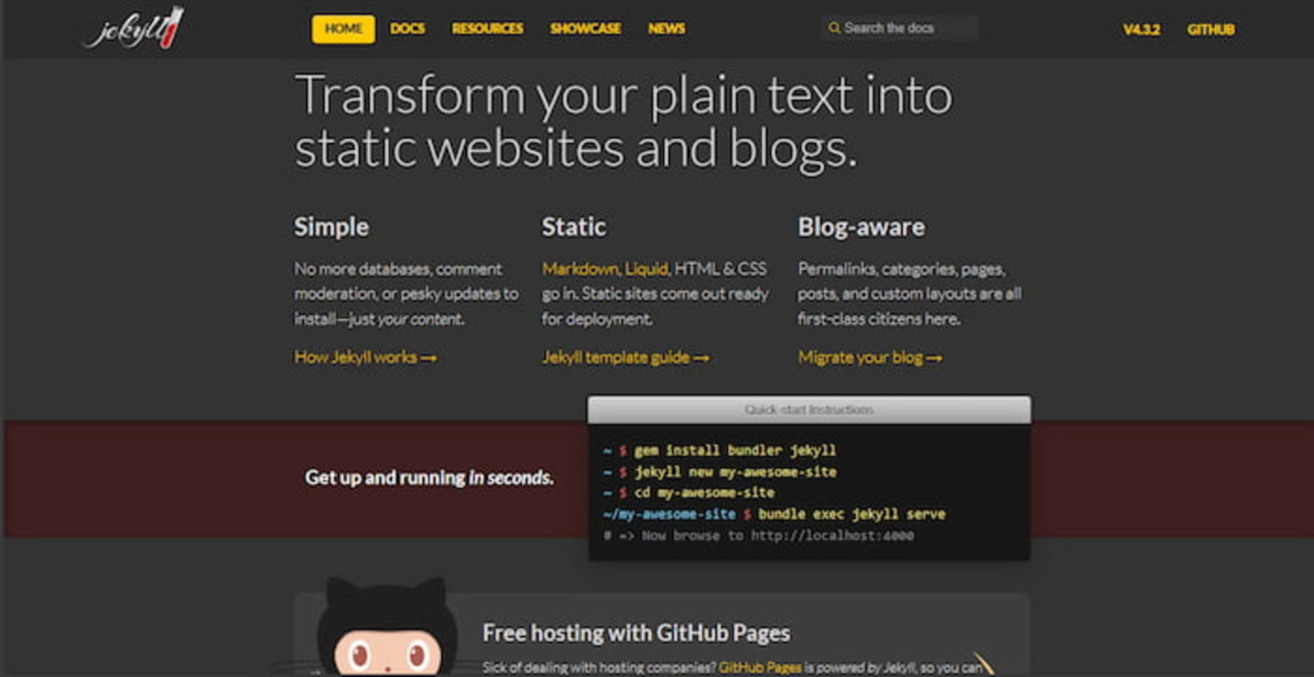Visit the News section
This screenshot has height=677, width=1314.
[667, 28]
